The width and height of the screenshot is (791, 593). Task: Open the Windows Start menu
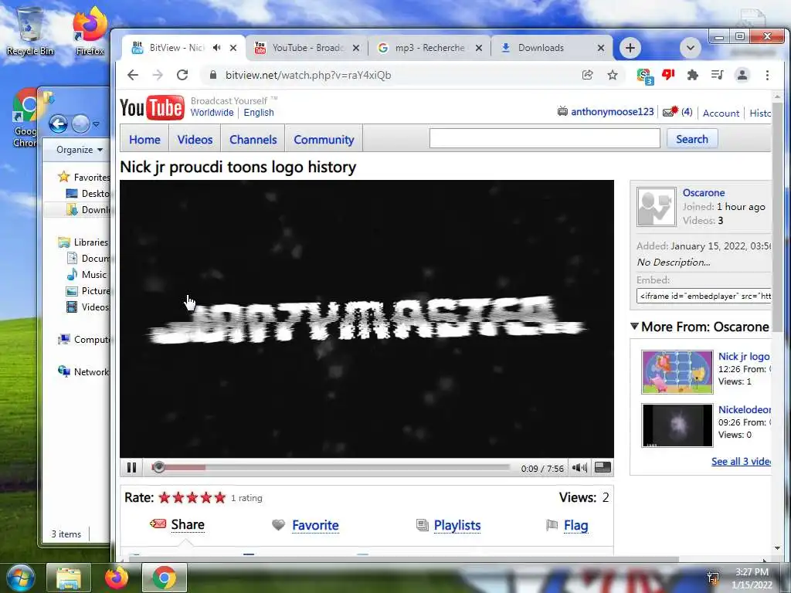pyautogui.click(x=21, y=578)
